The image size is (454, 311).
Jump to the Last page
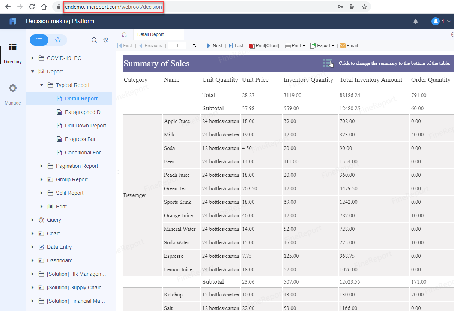[x=236, y=45]
